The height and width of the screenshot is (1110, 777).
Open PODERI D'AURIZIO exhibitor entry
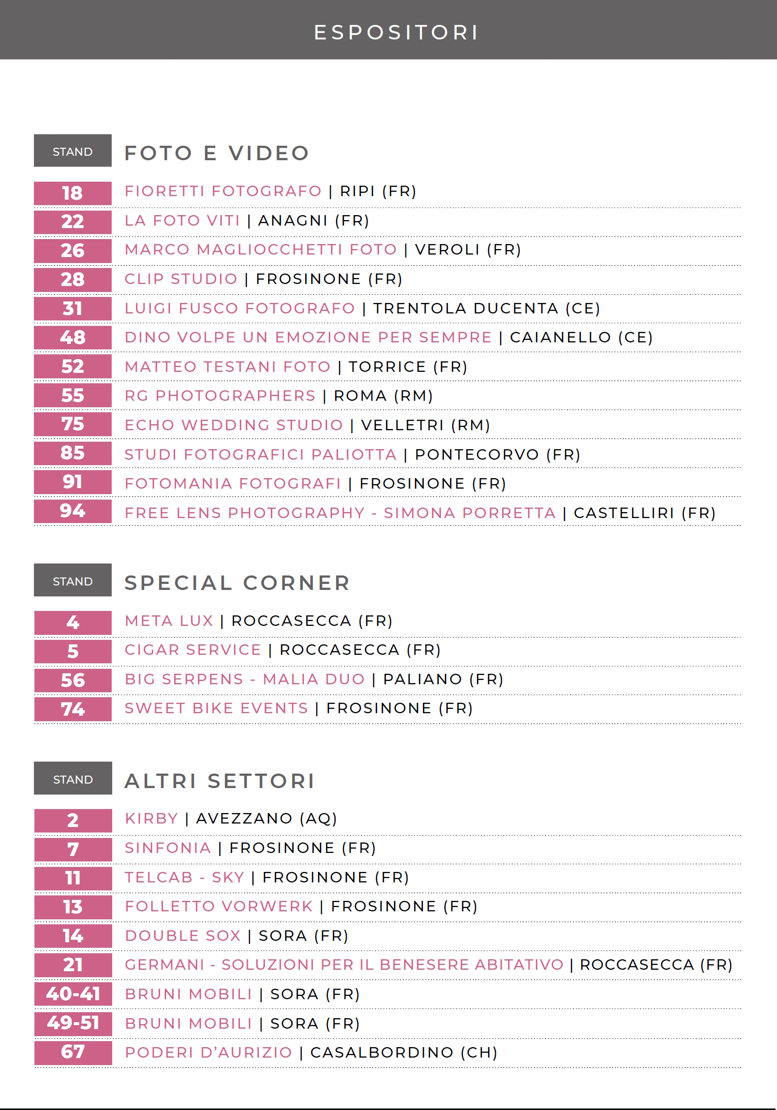(x=208, y=1053)
